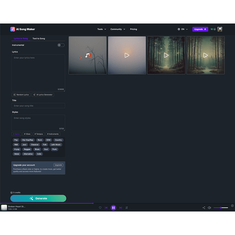The height and width of the screenshot is (235, 235).
Task: Select the # Tempos tag tab
Action: click(x=39, y=134)
